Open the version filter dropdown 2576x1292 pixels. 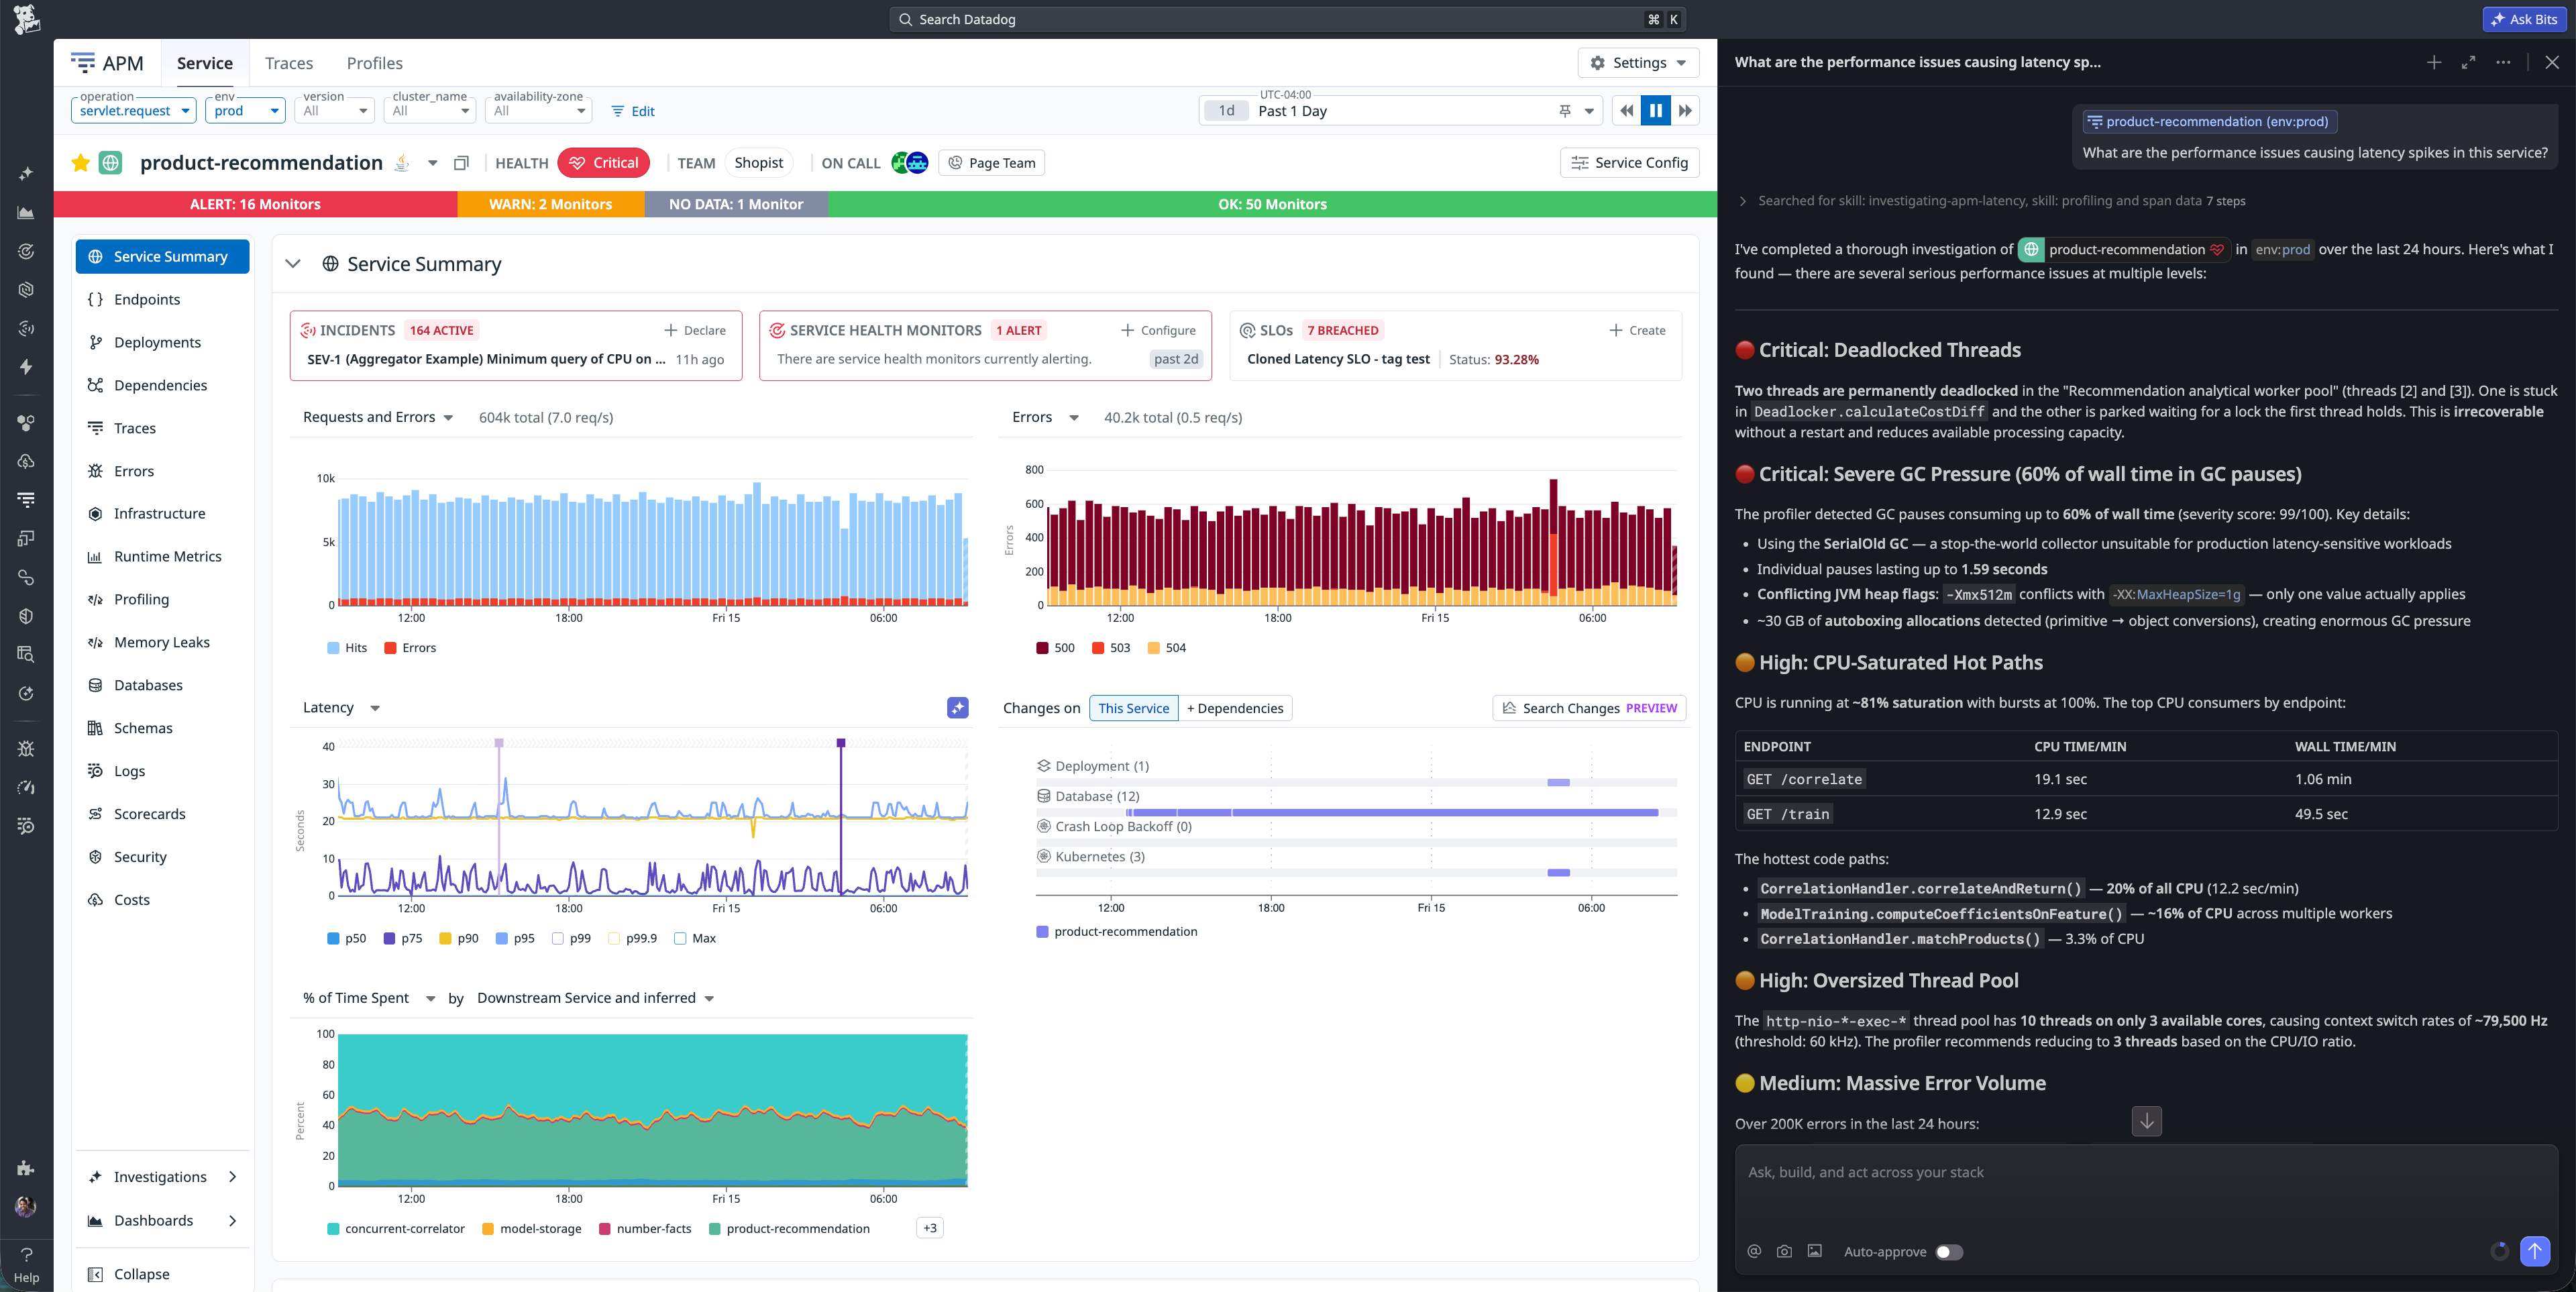[334, 110]
